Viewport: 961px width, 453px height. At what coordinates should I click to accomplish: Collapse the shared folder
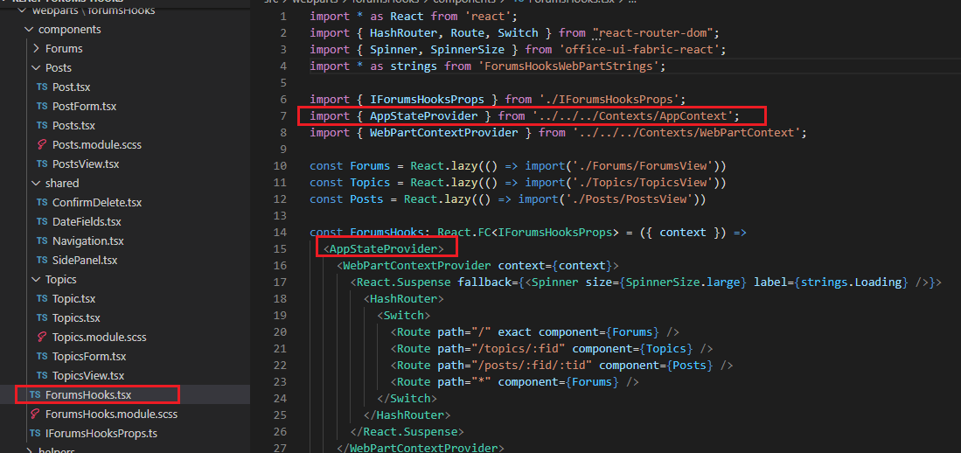point(36,183)
